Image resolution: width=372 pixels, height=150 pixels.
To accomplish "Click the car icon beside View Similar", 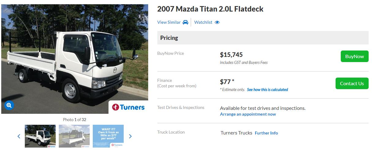I will pyautogui.click(x=186, y=22).
